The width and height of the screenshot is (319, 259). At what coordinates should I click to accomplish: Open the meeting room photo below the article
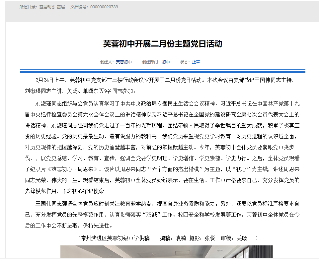tap(166, 252)
